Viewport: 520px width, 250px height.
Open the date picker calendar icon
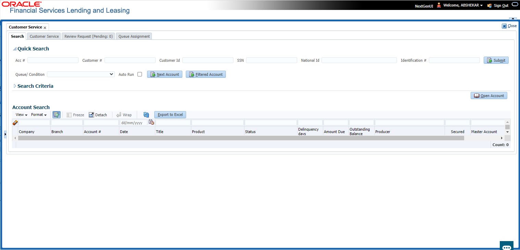pyautogui.click(x=151, y=122)
